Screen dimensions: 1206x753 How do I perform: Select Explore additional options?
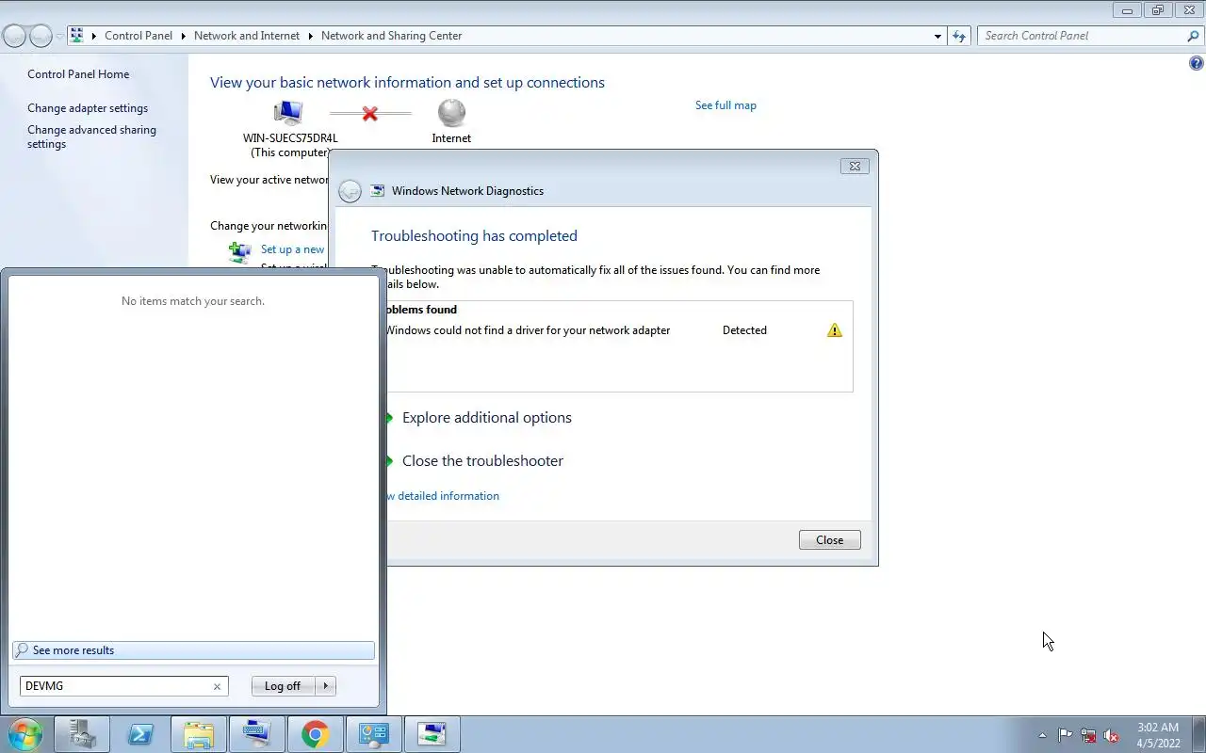pyautogui.click(x=486, y=418)
